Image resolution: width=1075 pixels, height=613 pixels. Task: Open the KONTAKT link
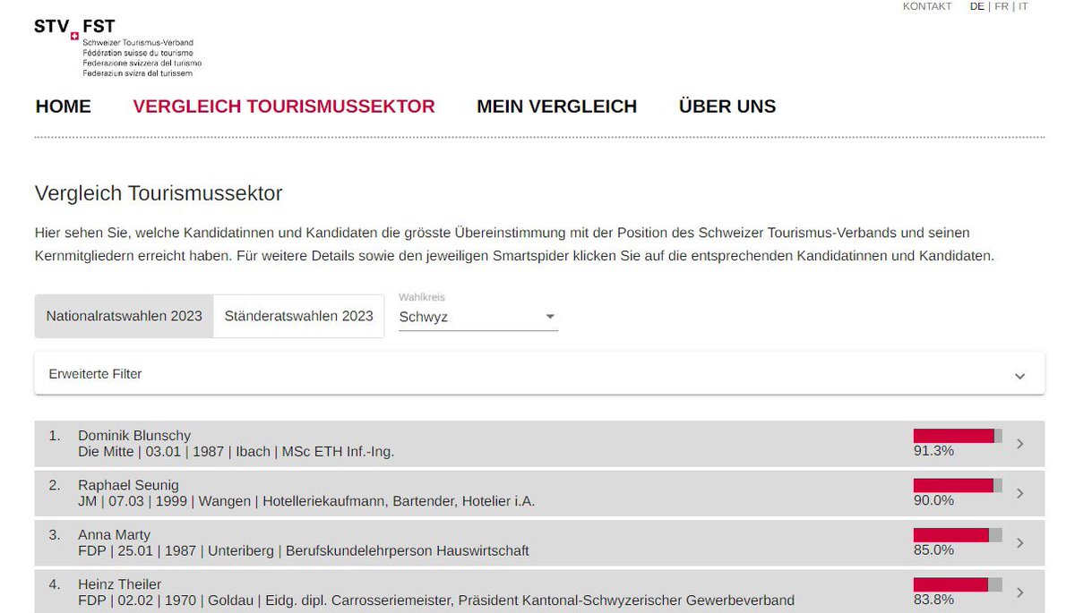coord(927,6)
